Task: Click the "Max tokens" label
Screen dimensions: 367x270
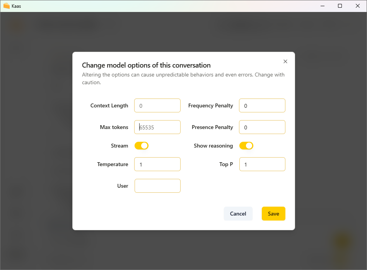Action: [114, 127]
